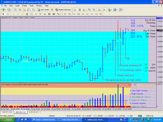Insert a triangle shape
163x122 pixels.
45,14
